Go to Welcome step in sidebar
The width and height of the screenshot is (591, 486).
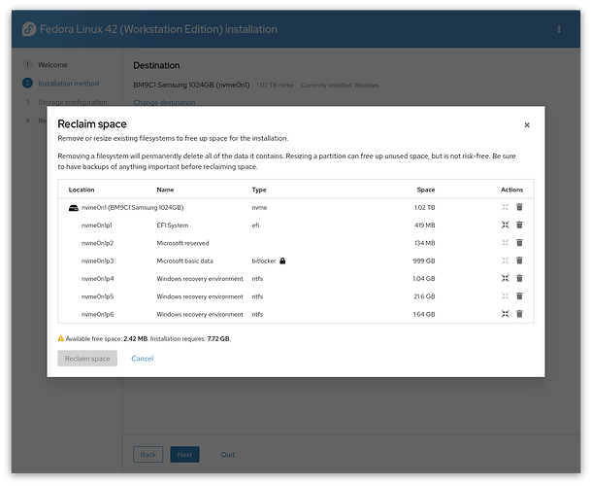pos(52,64)
